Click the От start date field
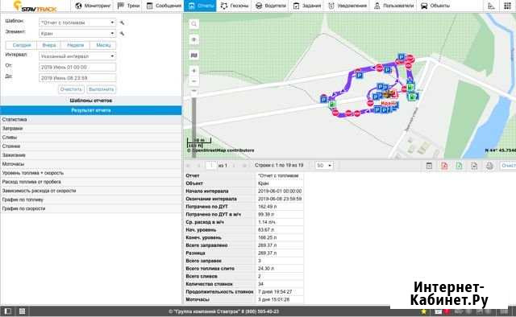 point(77,67)
